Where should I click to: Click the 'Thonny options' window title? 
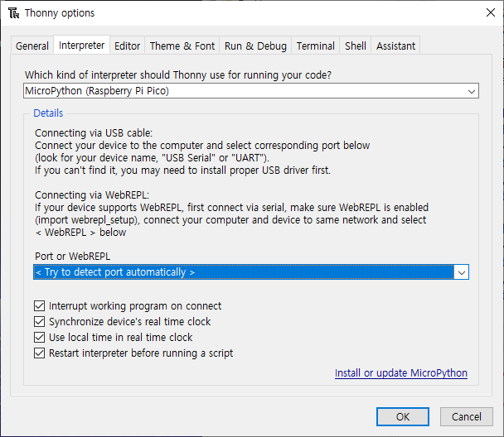tap(60, 13)
